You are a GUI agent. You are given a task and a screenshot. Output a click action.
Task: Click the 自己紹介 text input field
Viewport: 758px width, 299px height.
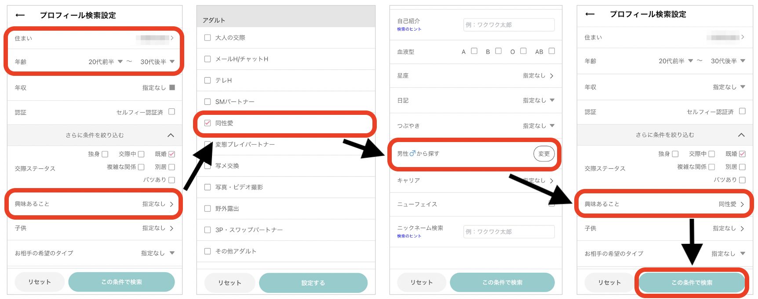[x=509, y=25]
